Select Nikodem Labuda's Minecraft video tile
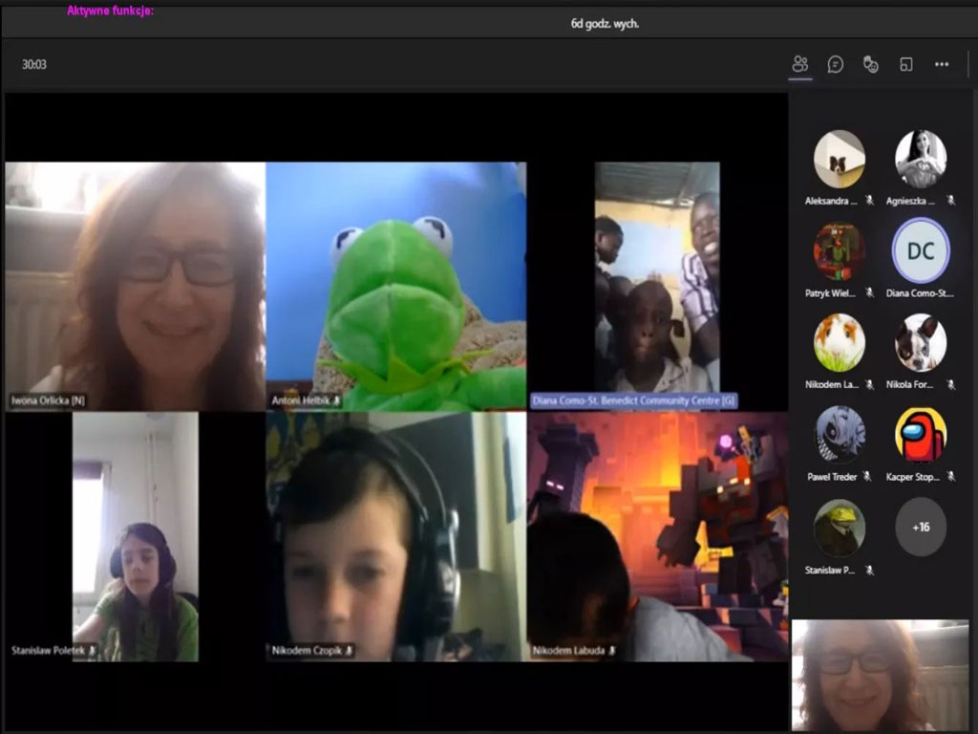The width and height of the screenshot is (978, 734). point(657,535)
